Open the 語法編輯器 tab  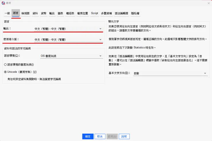[x=121, y=13]
